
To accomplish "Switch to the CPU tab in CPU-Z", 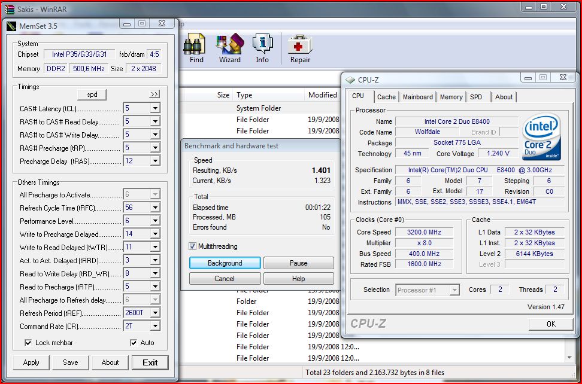I will click(x=358, y=96).
